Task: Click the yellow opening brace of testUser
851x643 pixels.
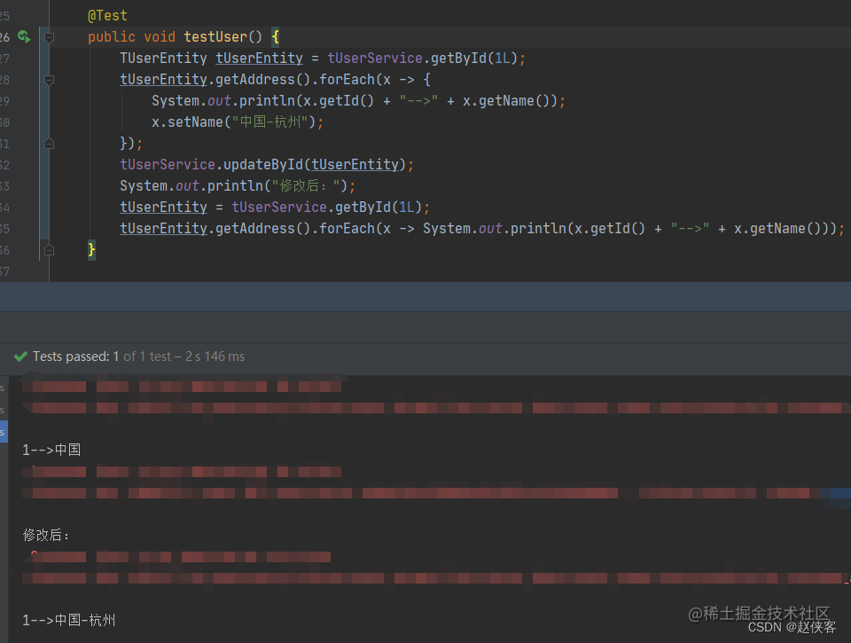Action: tap(275, 36)
